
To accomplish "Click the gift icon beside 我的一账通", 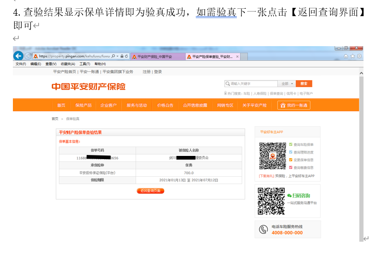I will click(x=282, y=105).
